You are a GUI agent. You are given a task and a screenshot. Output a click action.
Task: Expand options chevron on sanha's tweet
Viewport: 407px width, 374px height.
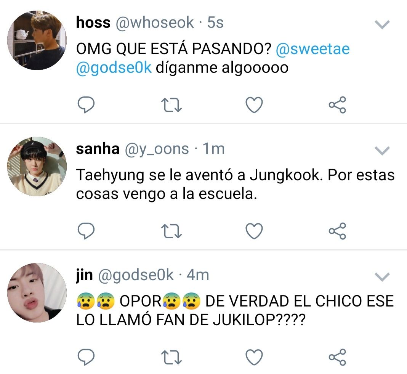382,151
